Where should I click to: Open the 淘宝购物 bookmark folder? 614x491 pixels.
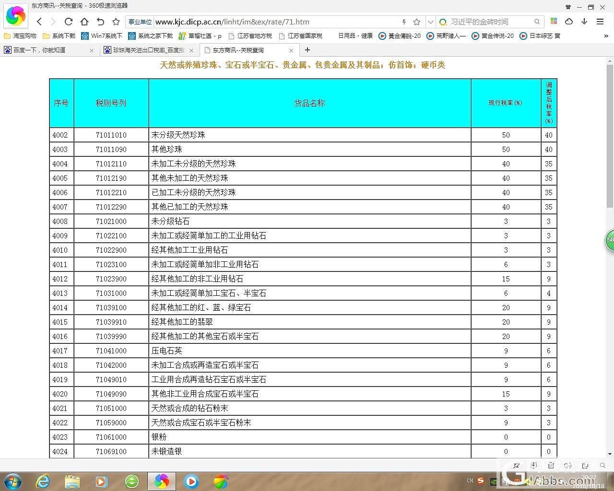(20, 36)
